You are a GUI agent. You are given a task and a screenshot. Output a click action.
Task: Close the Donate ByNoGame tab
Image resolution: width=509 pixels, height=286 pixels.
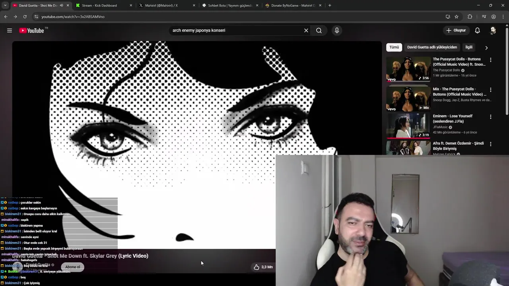tap(320, 6)
